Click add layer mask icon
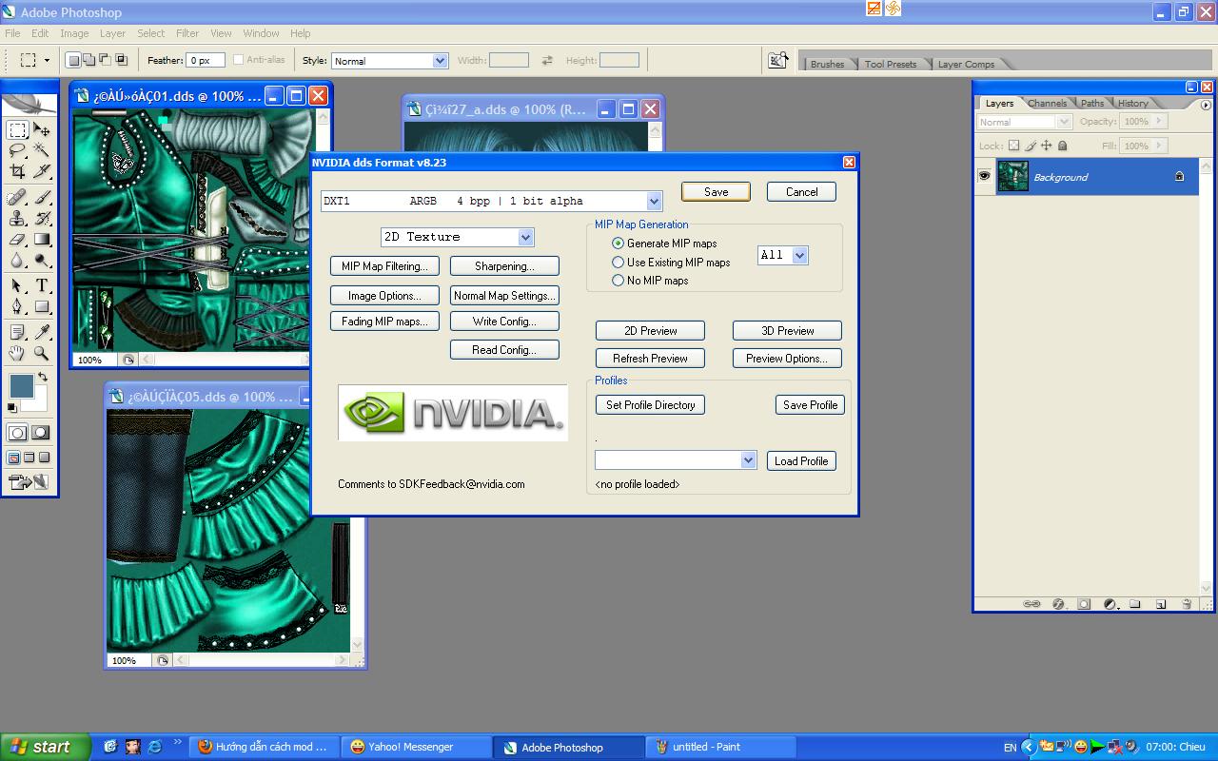1218x761 pixels. click(x=1084, y=604)
